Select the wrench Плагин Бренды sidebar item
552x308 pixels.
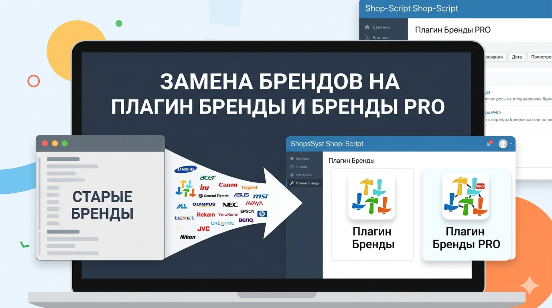coord(305,183)
